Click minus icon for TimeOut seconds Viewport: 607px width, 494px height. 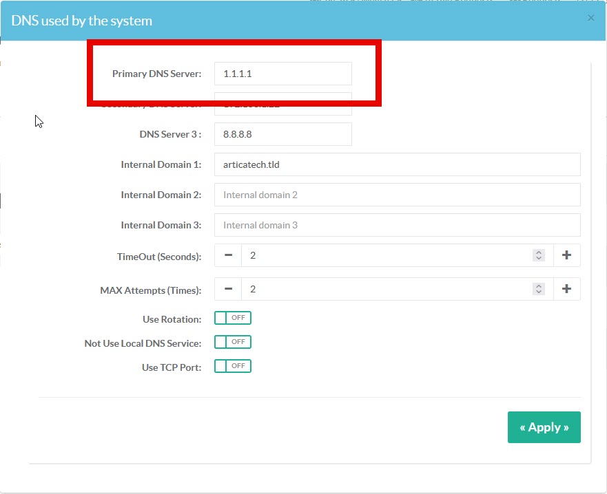point(228,255)
